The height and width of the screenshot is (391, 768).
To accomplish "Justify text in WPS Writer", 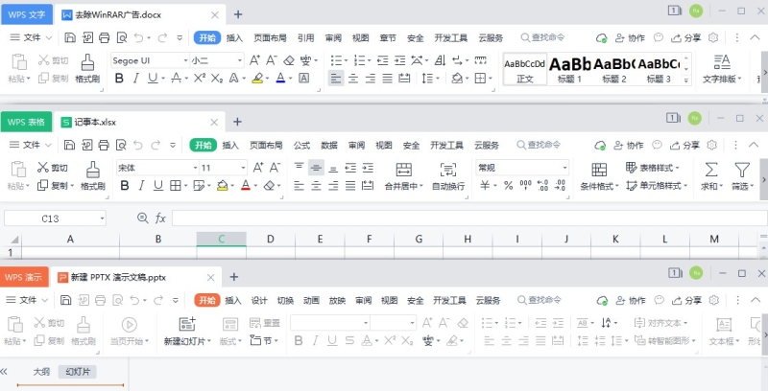I will point(388,78).
